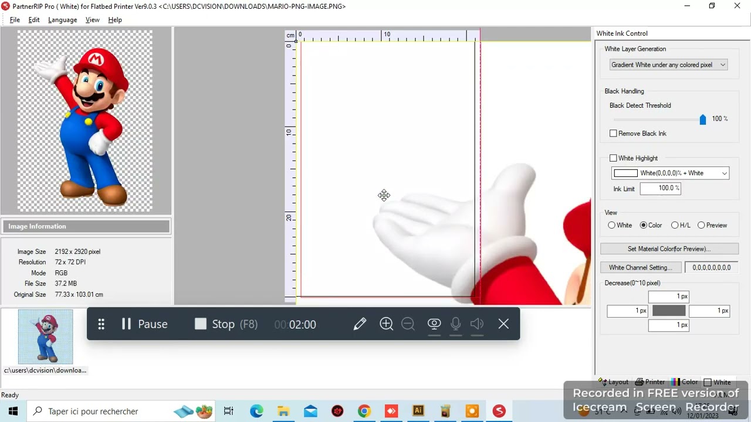This screenshot has width=751, height=422.
Task: Open Task View on the taskbar
Action: [229, 411]
